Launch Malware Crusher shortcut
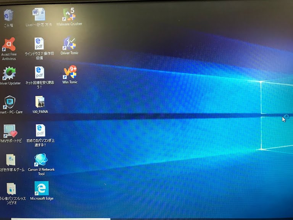Screen dimensions: 293x220 point(69,14)
